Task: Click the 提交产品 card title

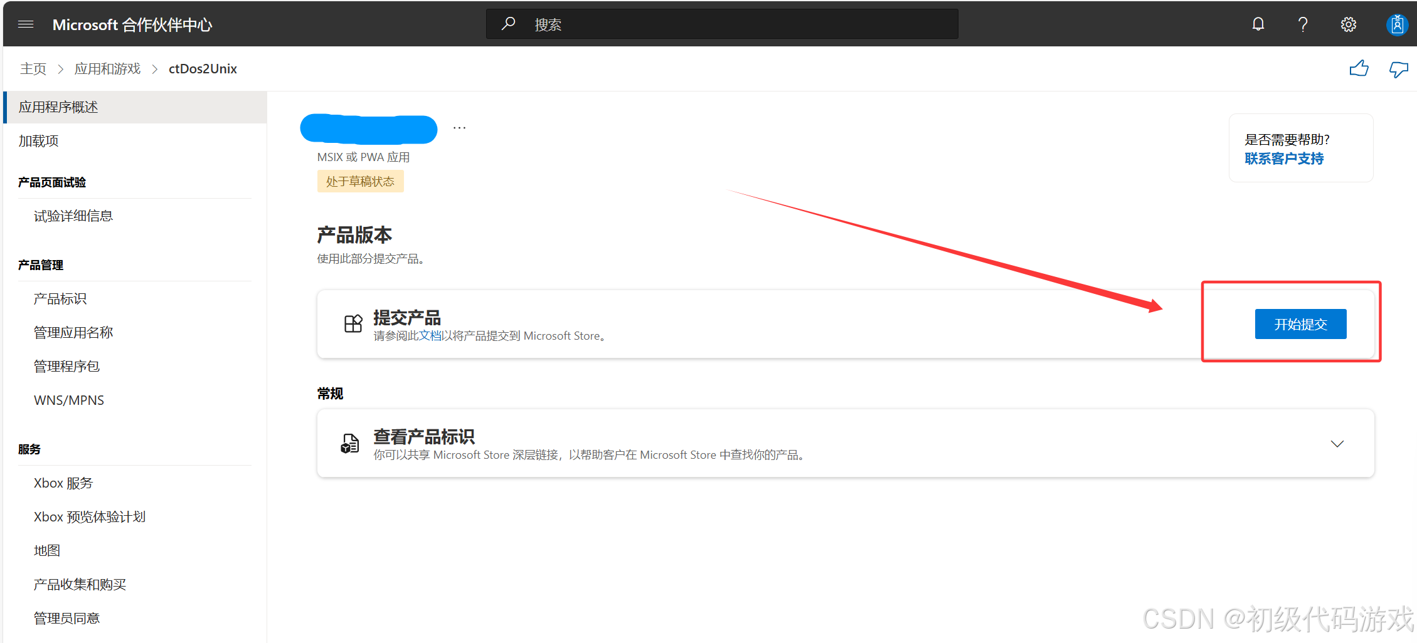Action: (407, 318)
